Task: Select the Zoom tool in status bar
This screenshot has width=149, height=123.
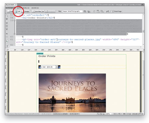Action: [103, 114]
